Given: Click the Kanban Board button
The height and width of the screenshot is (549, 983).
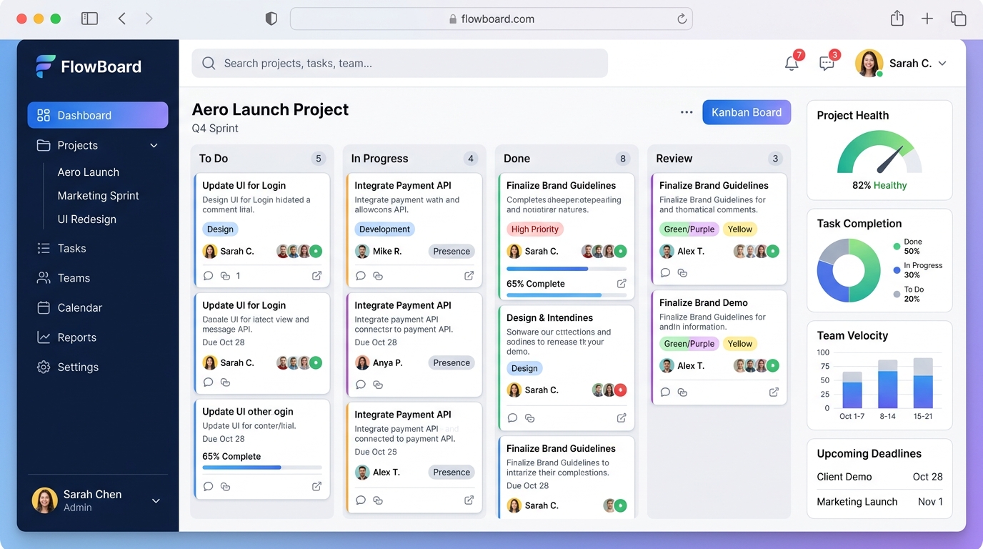Looking at the screenshot, I should [x=746, y=112].
